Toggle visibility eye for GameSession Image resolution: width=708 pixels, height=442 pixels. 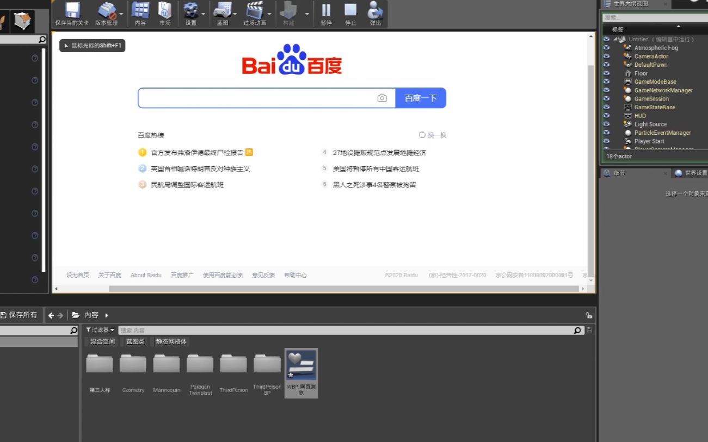pyautogui.click(x=606, y=99)
